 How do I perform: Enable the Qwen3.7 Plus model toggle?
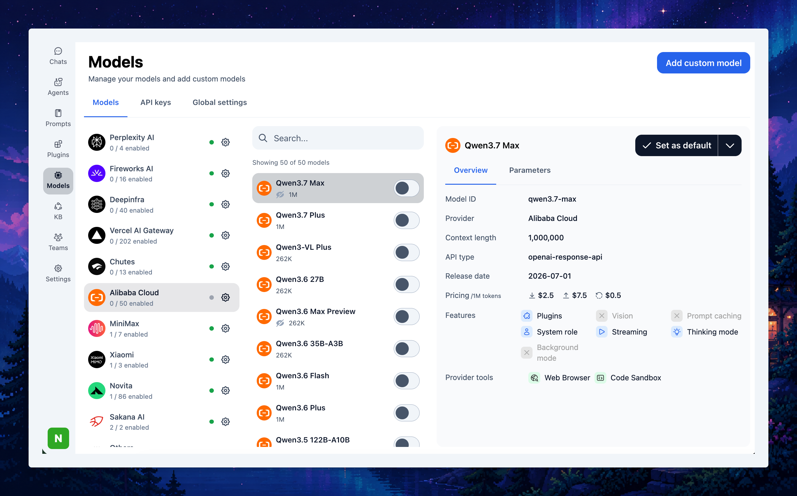coord(406,220)
